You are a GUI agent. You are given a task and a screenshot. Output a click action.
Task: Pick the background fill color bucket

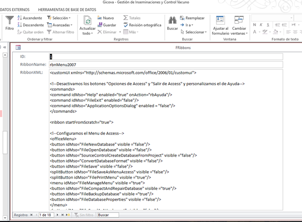[276, 32]
